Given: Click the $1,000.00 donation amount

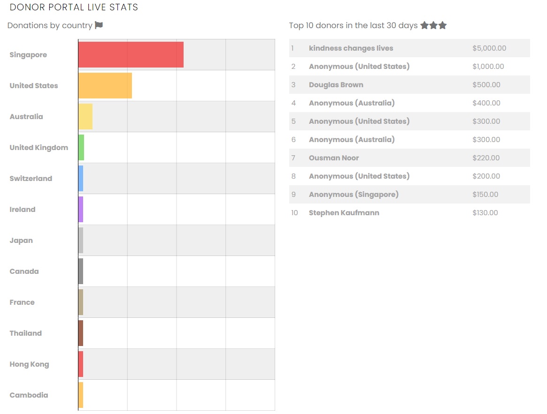Looking at the screenshot, I should coord(488,66).
